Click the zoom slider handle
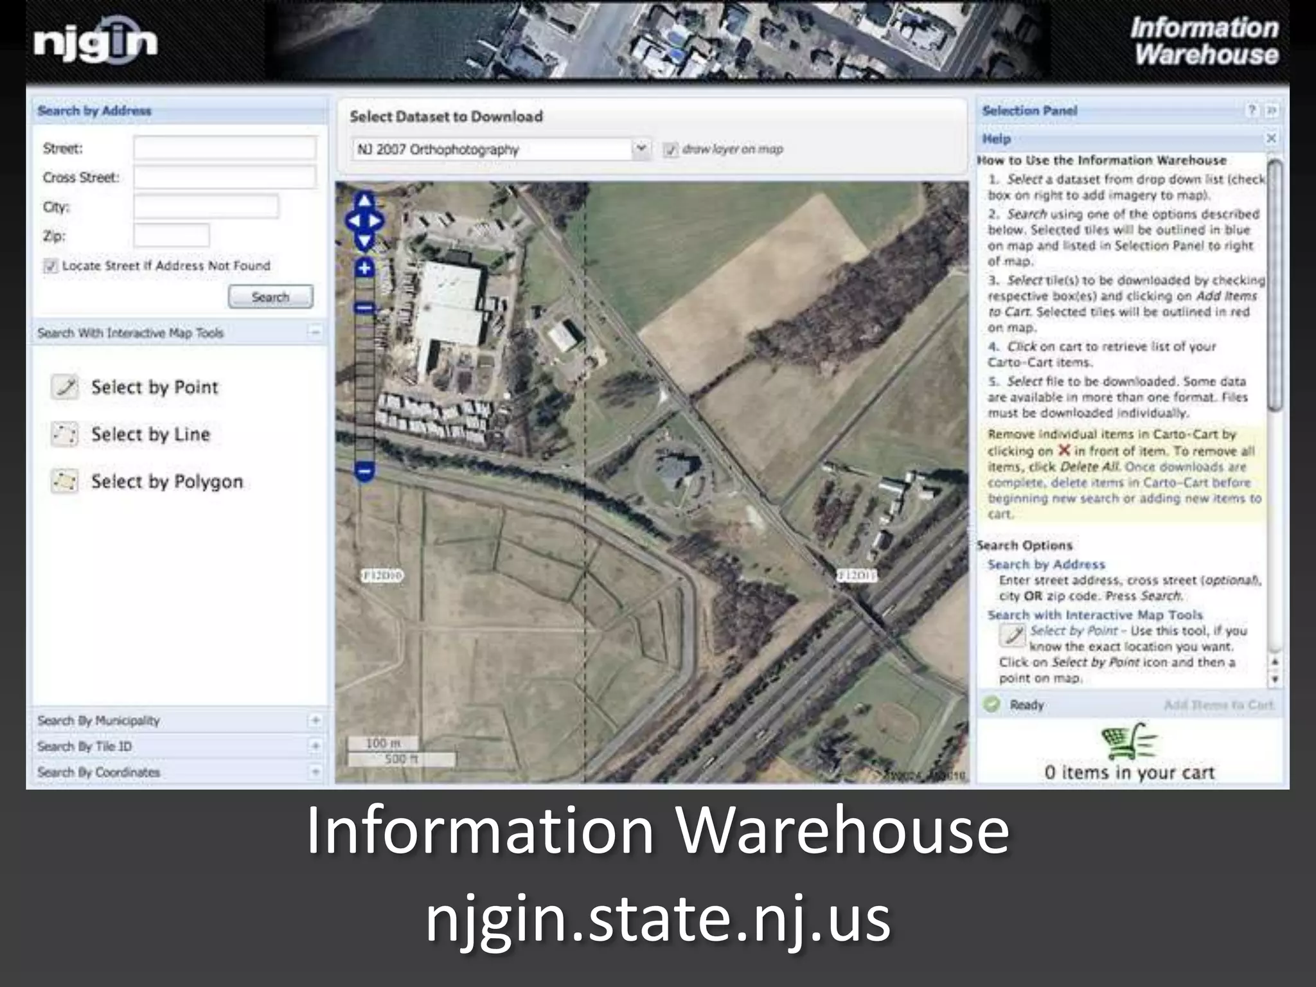The image size is (1316, 987). [364, 308]
